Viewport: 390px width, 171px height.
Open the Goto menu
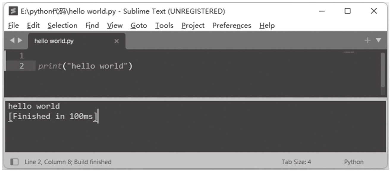click(139, 26)
